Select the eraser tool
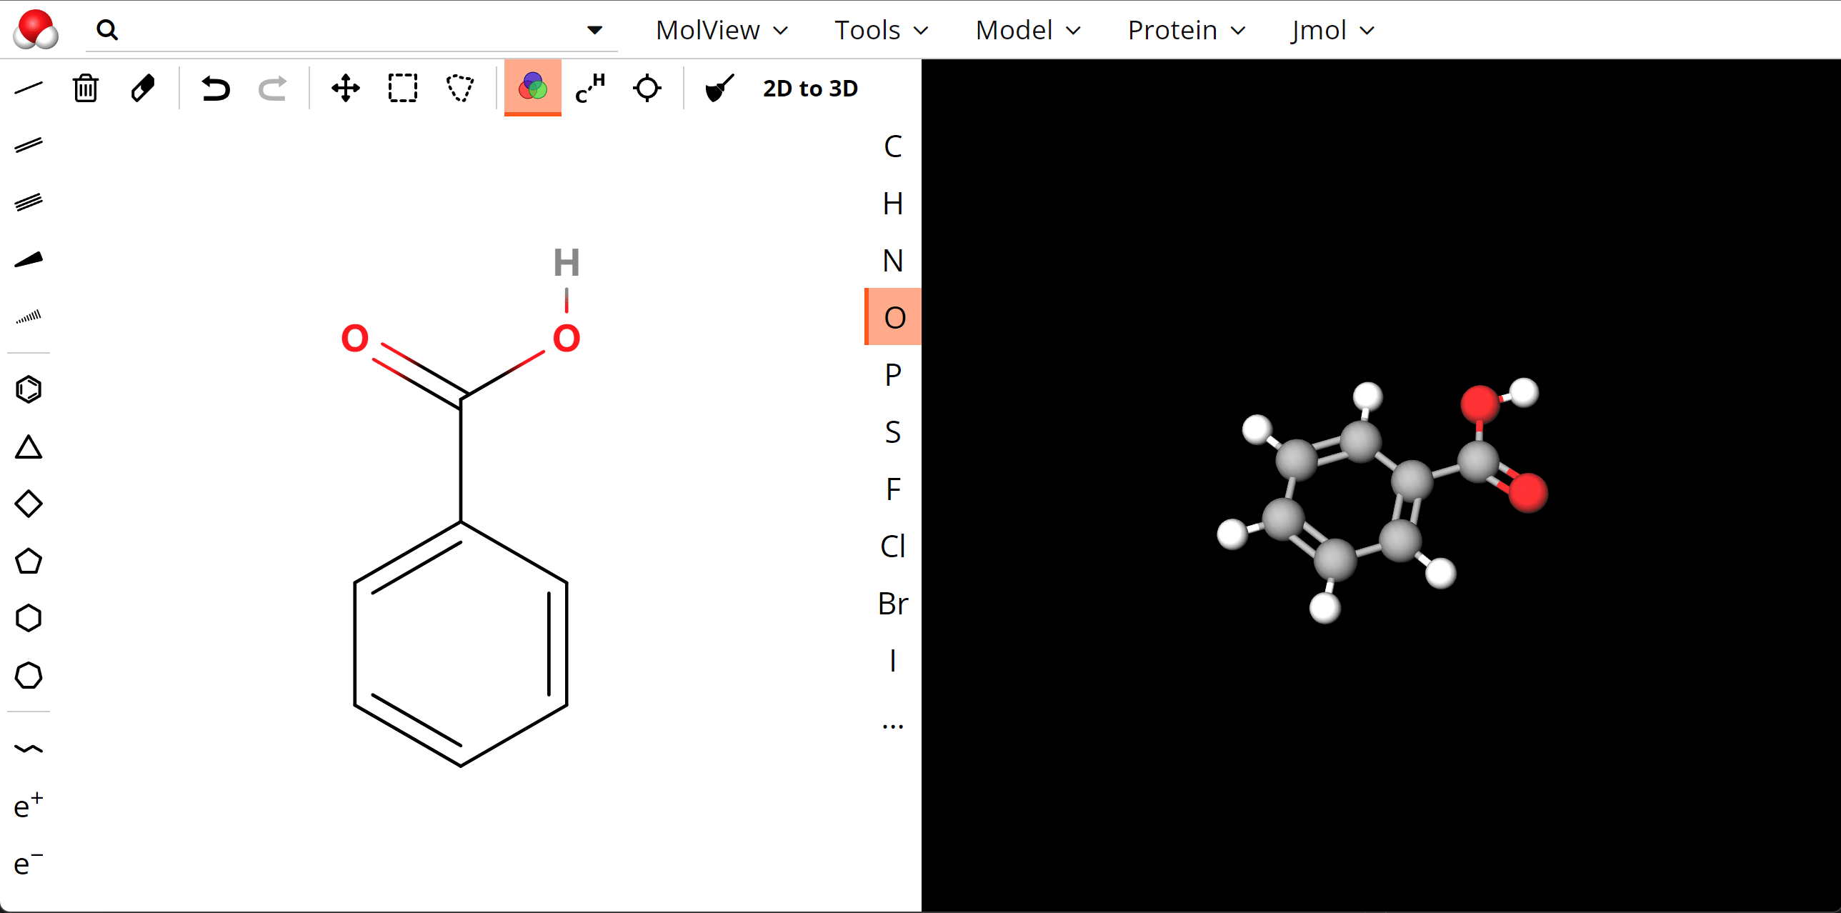This screenshot has height=913, width=1841. tap(143, 89)
